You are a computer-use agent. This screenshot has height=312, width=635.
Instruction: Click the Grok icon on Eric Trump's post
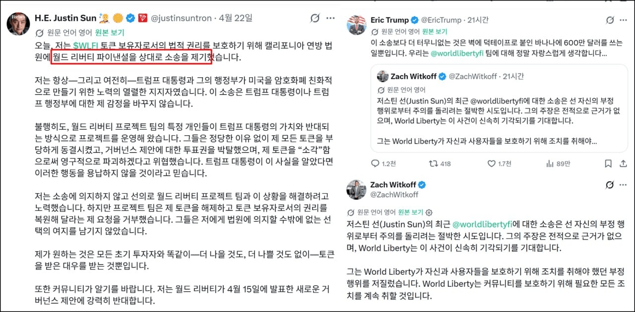(610, 20)
